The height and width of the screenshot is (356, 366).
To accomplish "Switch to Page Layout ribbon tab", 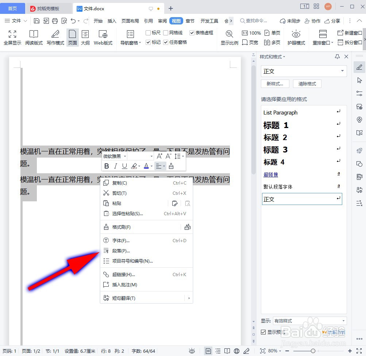I will (130, 21).
